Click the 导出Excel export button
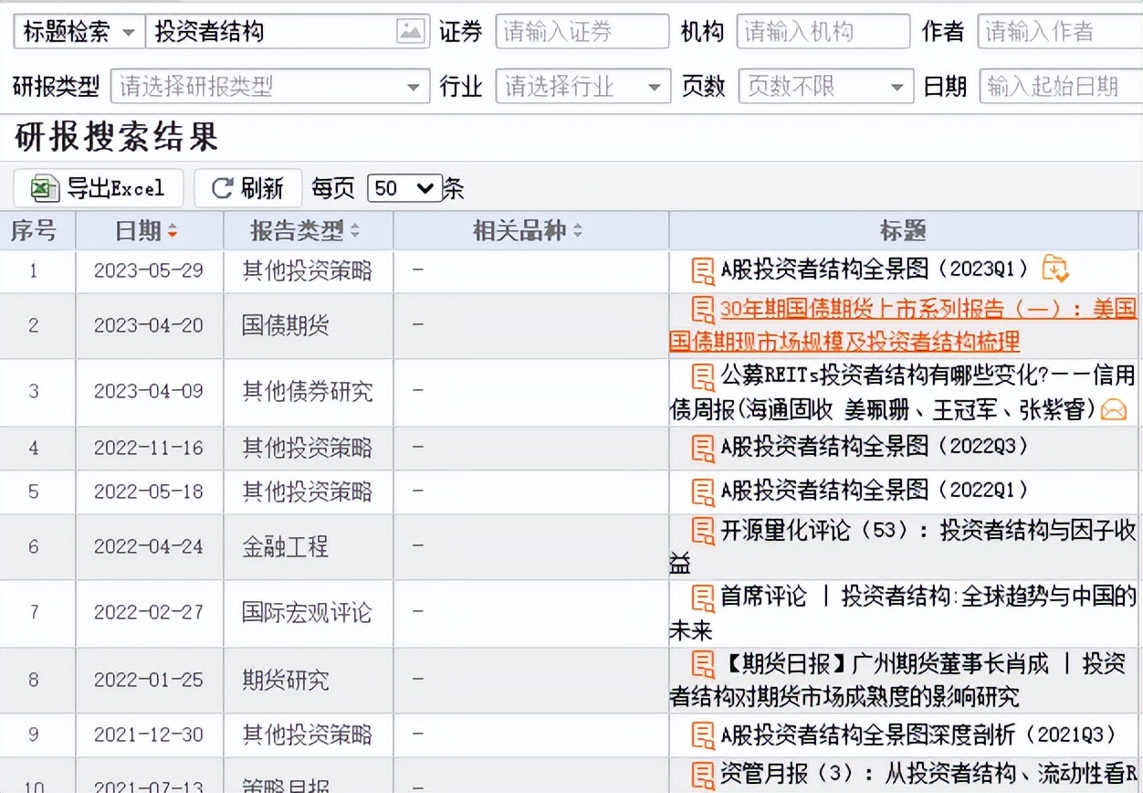This screenshot has height=793, width=1143. pos(97,188)
